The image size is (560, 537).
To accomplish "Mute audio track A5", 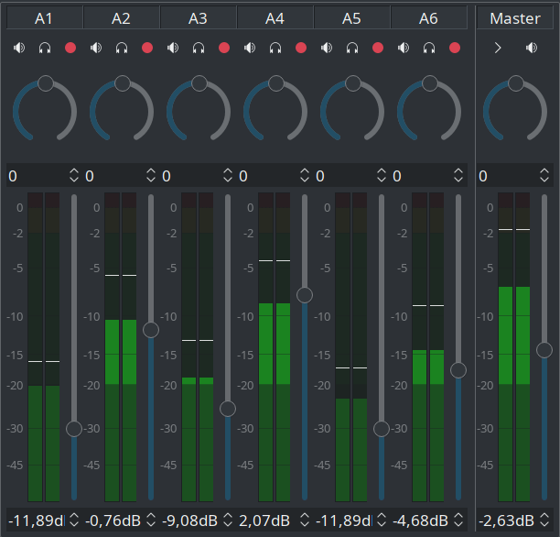I will click(327, 48).
